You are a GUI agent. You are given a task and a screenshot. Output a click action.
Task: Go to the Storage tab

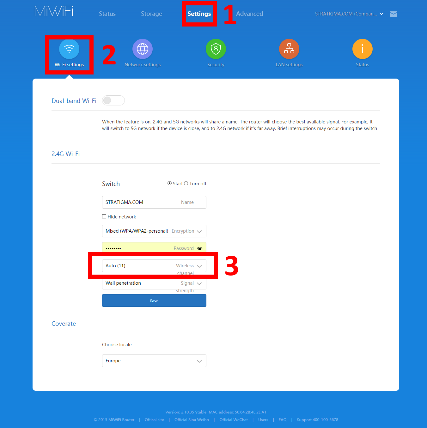pos(151,14)
